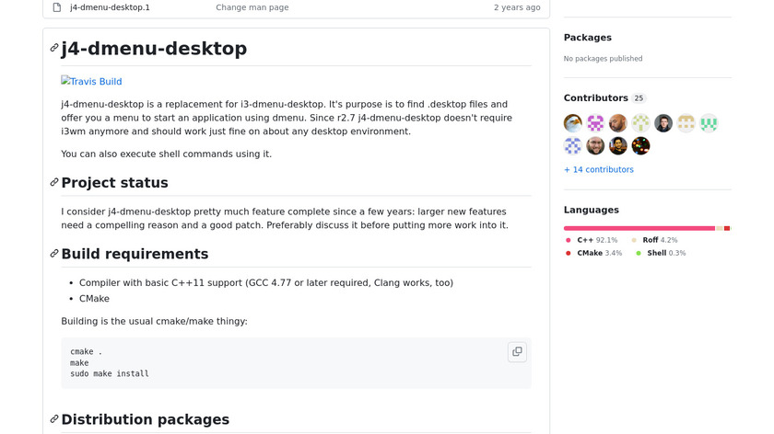Open the Travis Build badge link

click(x=91, y=81)
